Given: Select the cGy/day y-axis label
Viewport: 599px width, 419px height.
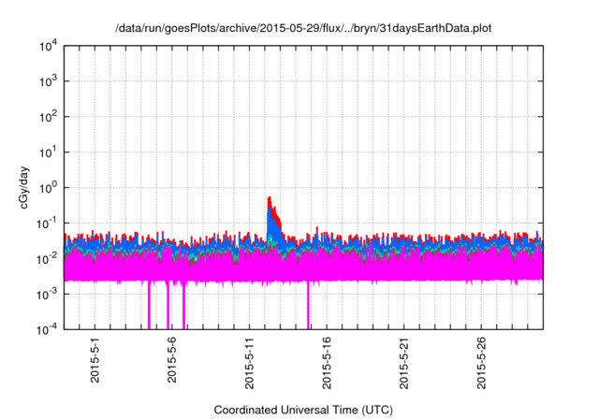Looking at the screenshot, I should (24, 187).
